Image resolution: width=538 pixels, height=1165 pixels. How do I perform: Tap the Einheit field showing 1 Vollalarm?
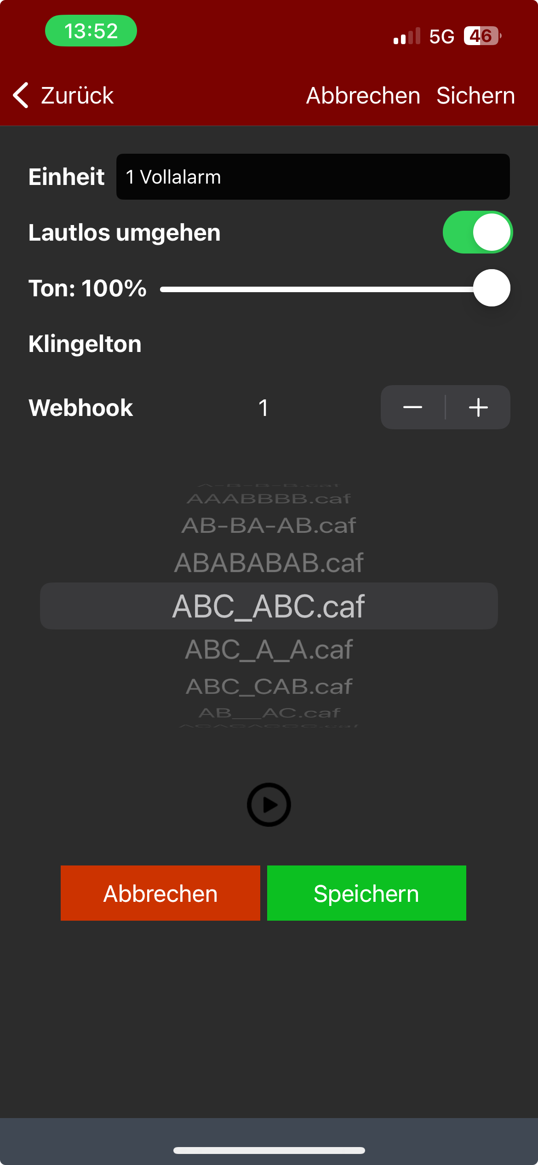pos(313,177)
